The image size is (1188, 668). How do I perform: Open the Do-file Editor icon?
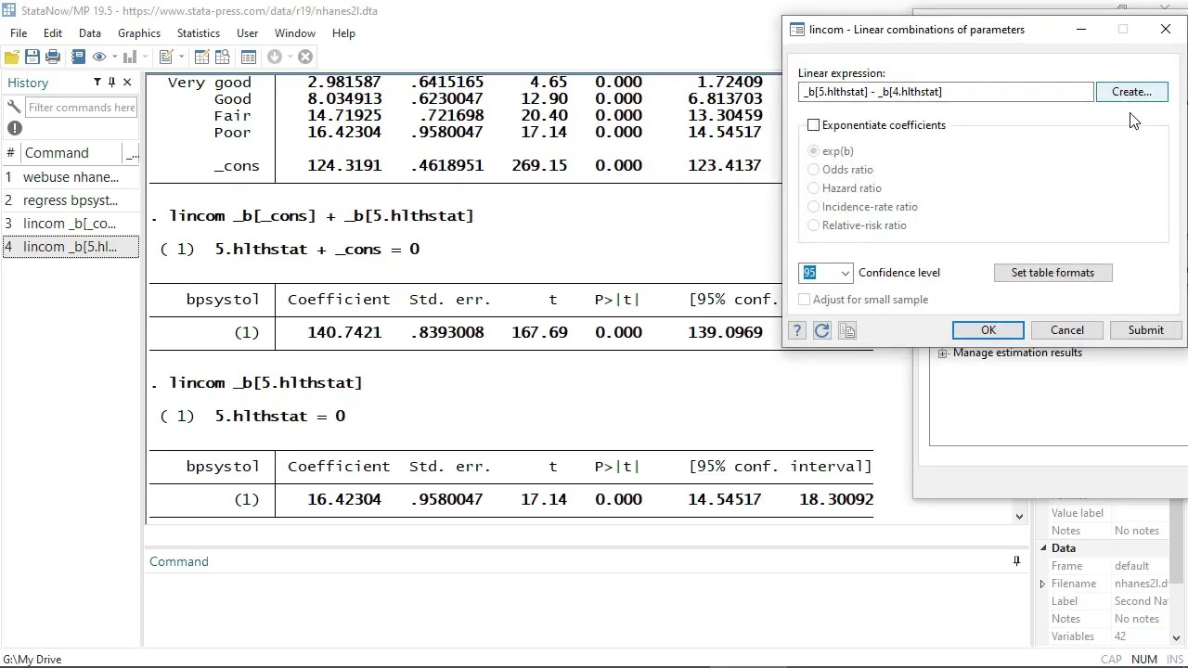pyautogui.click(x=166, y=57)
